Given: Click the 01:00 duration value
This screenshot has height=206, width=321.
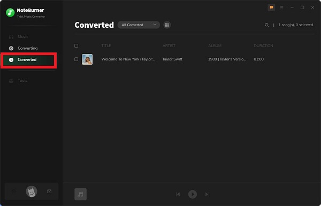Looking at the screenshot, I should tap(258, 59).
